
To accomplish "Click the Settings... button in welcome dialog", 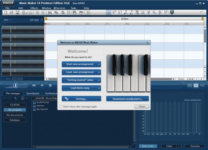I will coord(81,99).
